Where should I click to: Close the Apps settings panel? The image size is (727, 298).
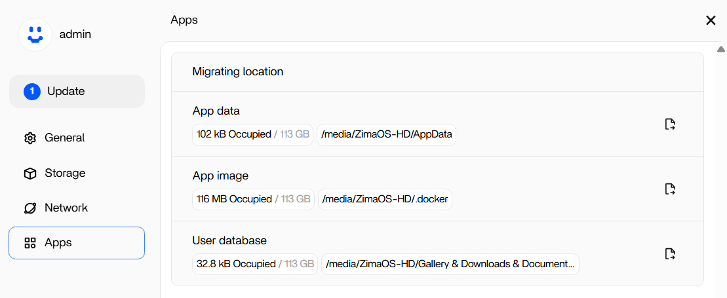coord(711,20)
